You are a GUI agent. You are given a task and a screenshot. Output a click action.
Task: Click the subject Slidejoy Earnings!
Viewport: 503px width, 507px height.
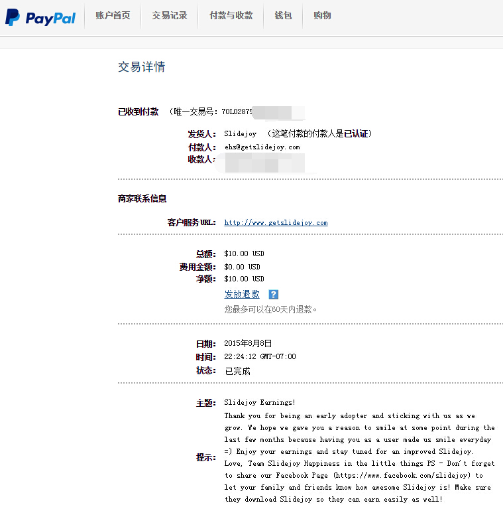point(260,403)
